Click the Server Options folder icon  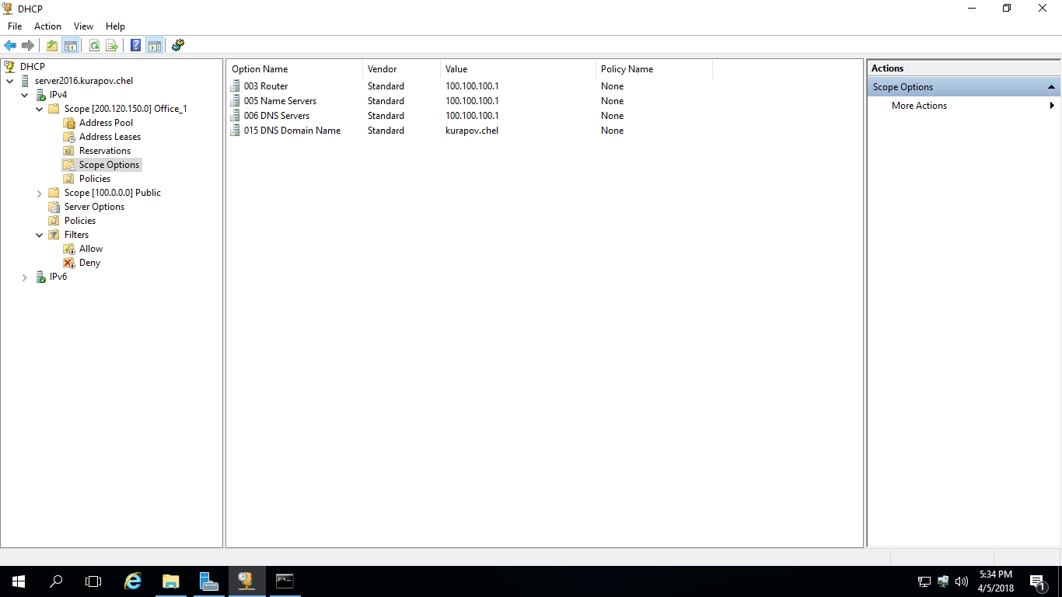pyautogui.click(x=54, y=207)
